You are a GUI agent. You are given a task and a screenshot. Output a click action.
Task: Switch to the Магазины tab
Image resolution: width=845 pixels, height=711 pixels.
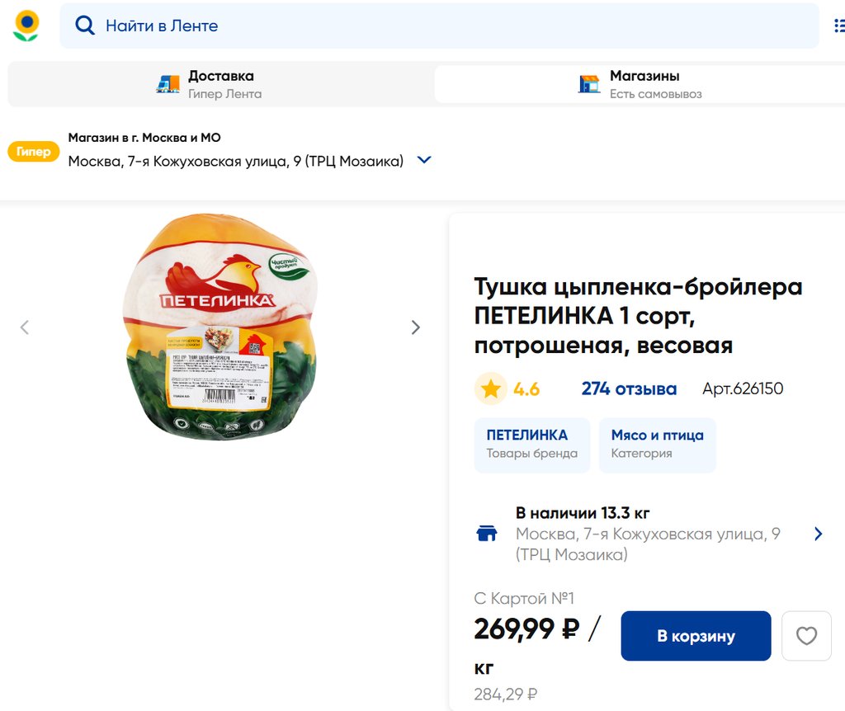click(x=640, y=84)
